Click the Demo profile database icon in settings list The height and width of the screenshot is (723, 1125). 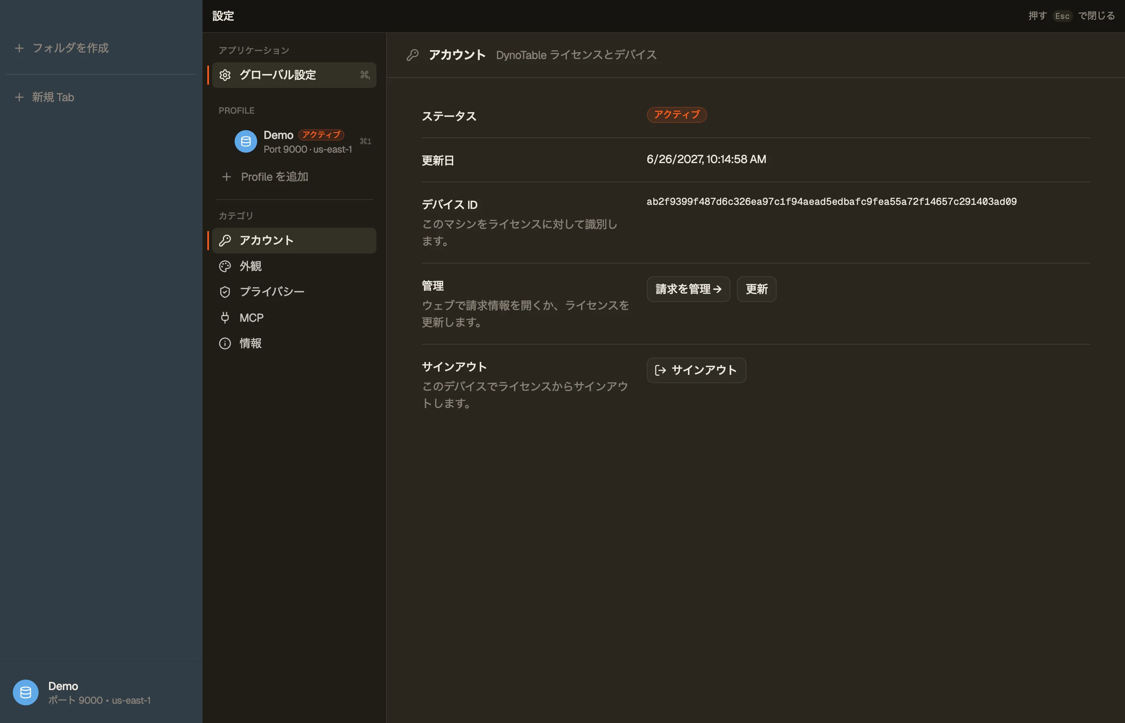pos(245,141)
